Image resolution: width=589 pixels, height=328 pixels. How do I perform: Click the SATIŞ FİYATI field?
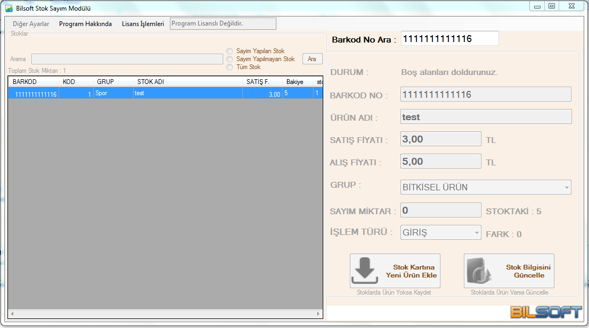(x=440, y=139)
